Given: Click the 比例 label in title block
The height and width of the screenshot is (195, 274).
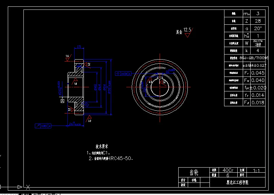Looking at the screenshot, I should [x=242, y=170].
